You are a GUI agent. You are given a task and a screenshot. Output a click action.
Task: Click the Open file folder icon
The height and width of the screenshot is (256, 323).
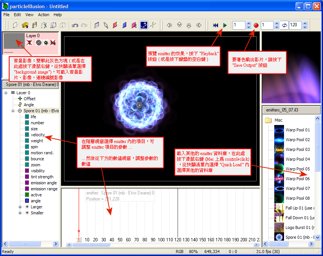click(x=25, y=25)
